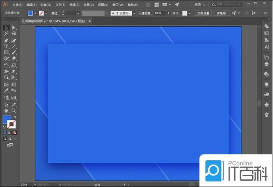Open graphic style dropdown

[189, 13]
